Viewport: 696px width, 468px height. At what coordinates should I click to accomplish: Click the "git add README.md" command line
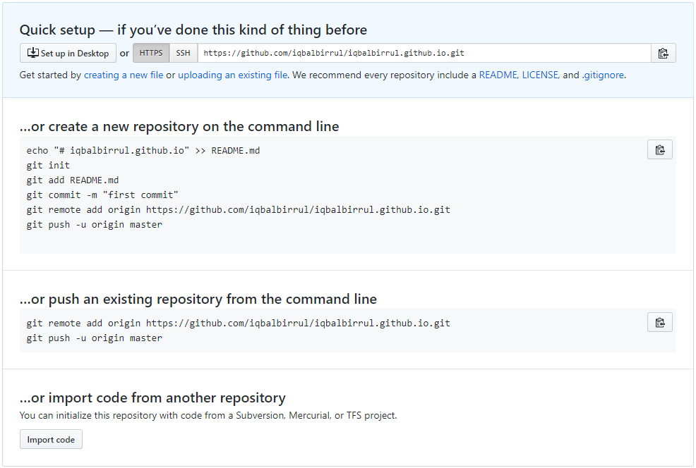pos(78,180)
